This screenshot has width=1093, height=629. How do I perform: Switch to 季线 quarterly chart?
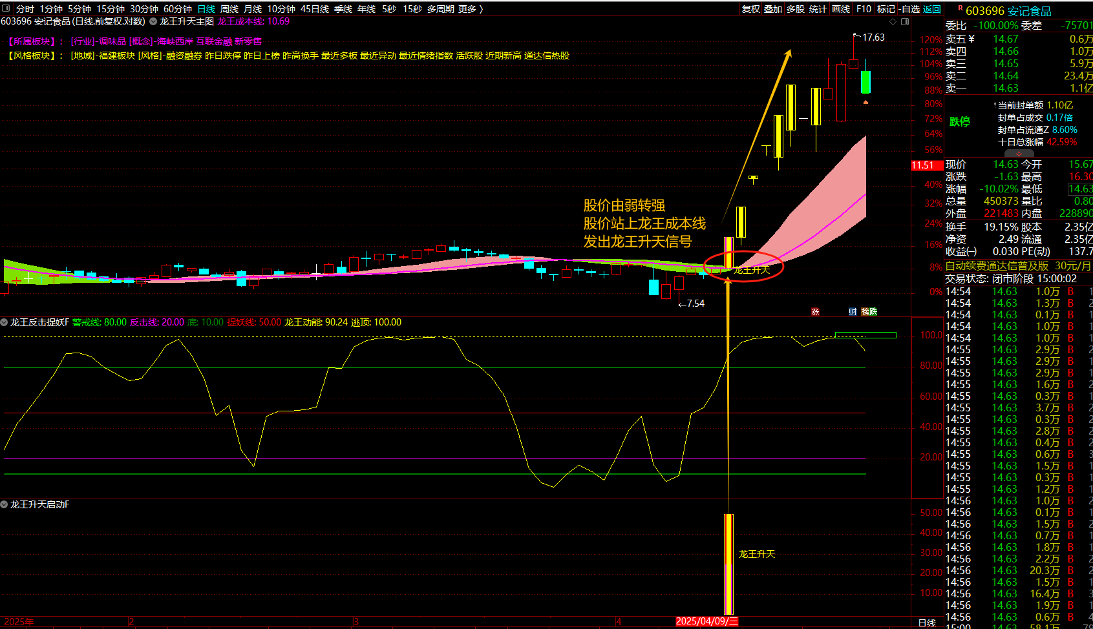(343, 9)
